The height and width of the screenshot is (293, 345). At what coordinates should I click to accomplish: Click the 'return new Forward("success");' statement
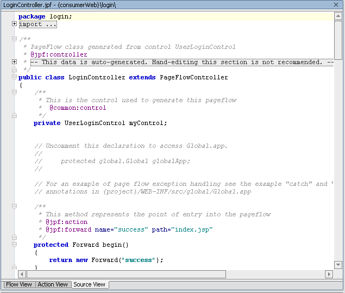pos(106,260)
